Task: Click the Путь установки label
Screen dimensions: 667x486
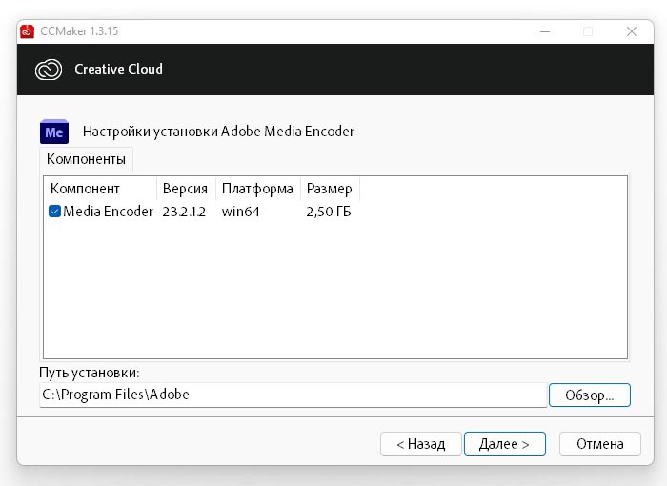Action: coord(90,373)
